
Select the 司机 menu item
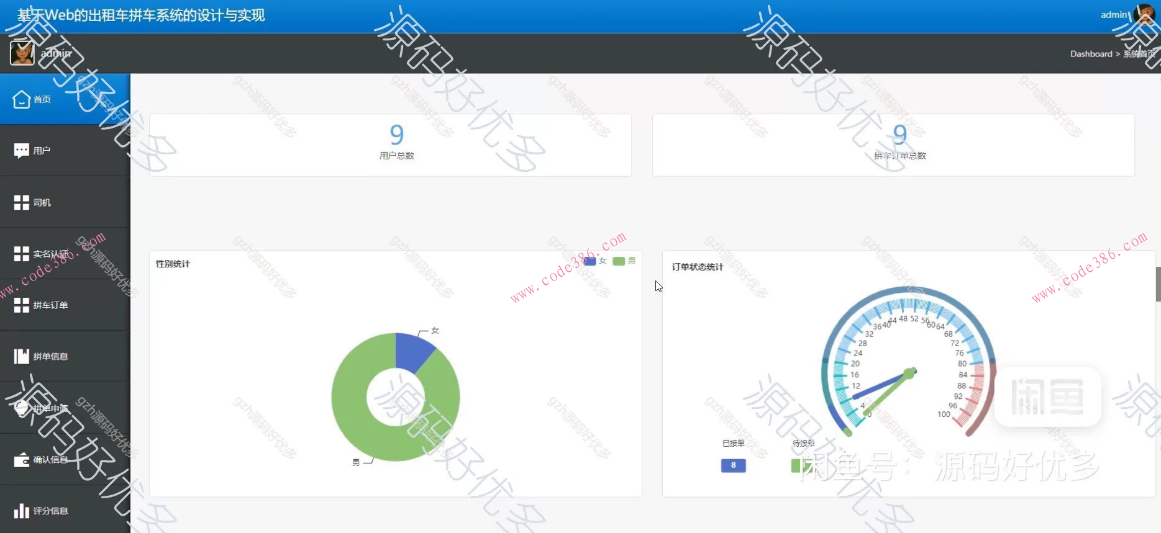tap(65, 202)
